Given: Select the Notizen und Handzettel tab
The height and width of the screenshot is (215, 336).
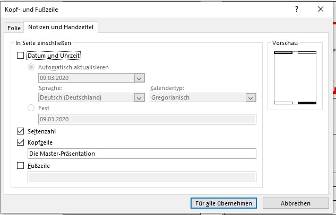Looking at the screenshot, I should click(x=61, y=27).
